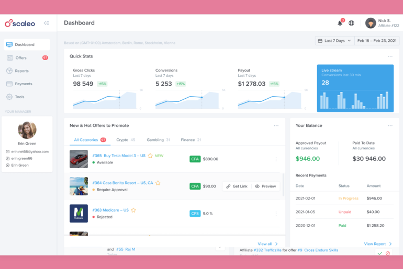Click the Paid payment status
403x269 pixels.
pos(342,226)
